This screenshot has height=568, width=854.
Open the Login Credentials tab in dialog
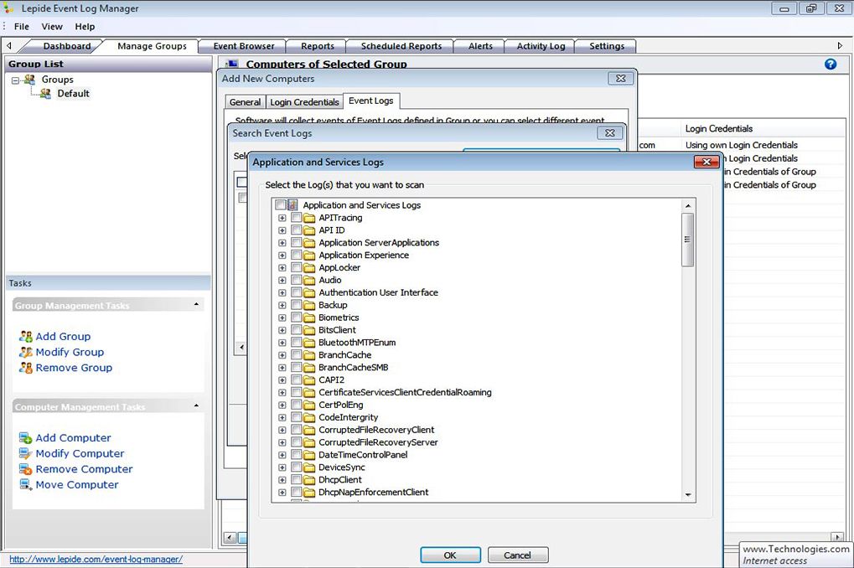[x=304, y=102]
